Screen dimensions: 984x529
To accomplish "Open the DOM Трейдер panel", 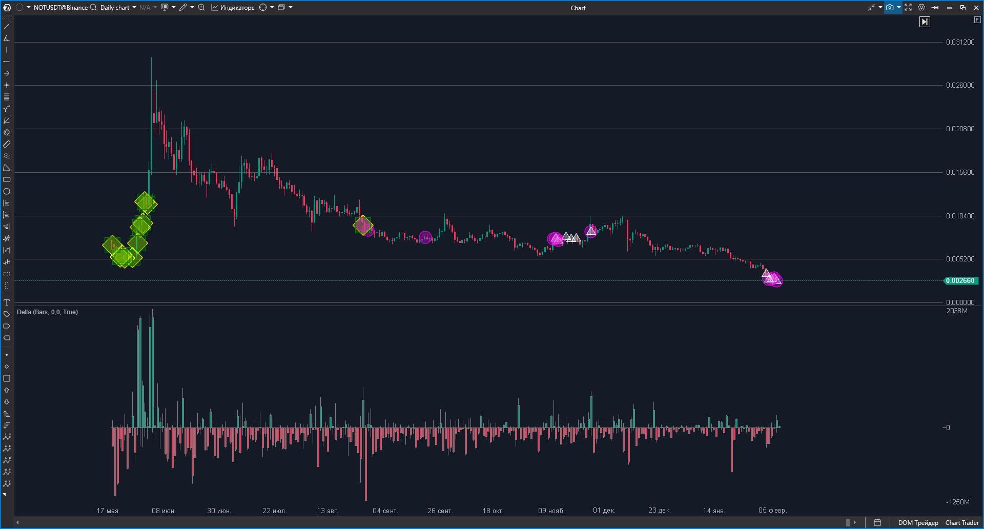I will (x=918, y=523).
